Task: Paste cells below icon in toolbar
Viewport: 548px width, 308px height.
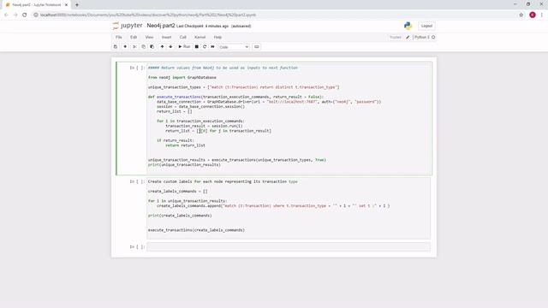Action: pos(152,47)
